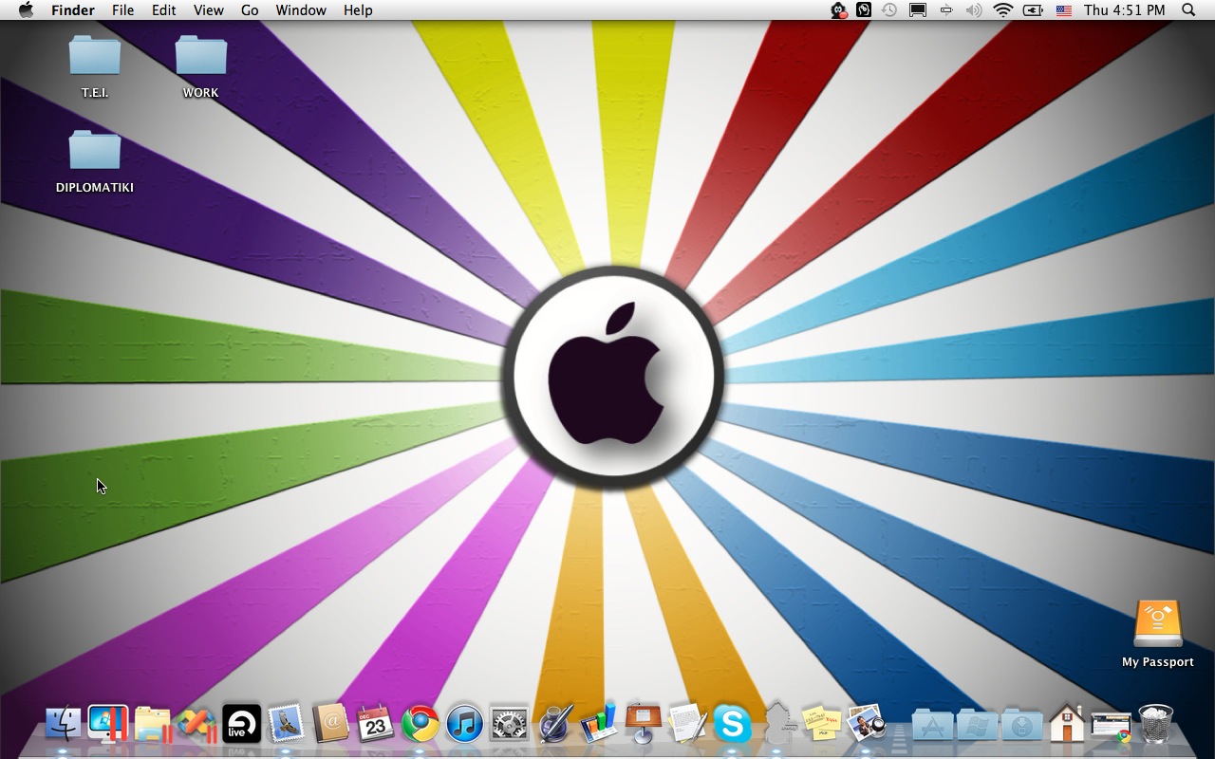Launch Google Chrome from the dock
The image size is (1215, 759).
pyautogui.click(x=420, y=725)
